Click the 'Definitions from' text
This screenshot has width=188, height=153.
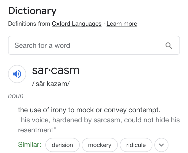[x=29, y=24]
